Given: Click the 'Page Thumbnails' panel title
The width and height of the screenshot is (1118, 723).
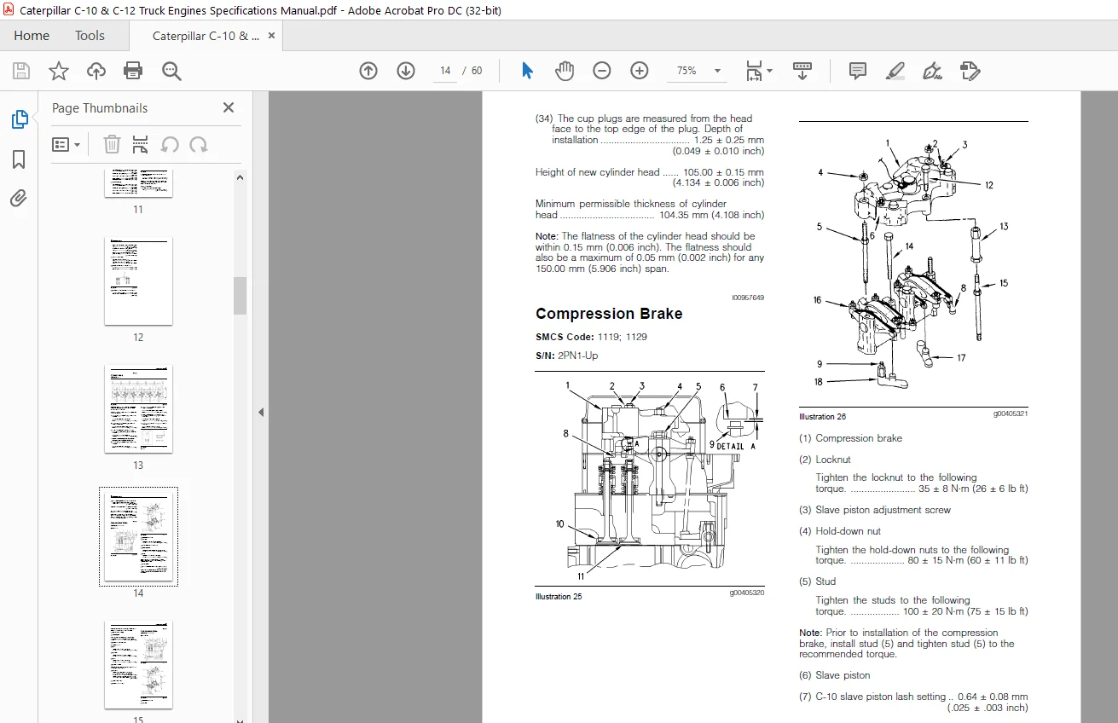Looking at the screenshot, I should coord(100,108).
